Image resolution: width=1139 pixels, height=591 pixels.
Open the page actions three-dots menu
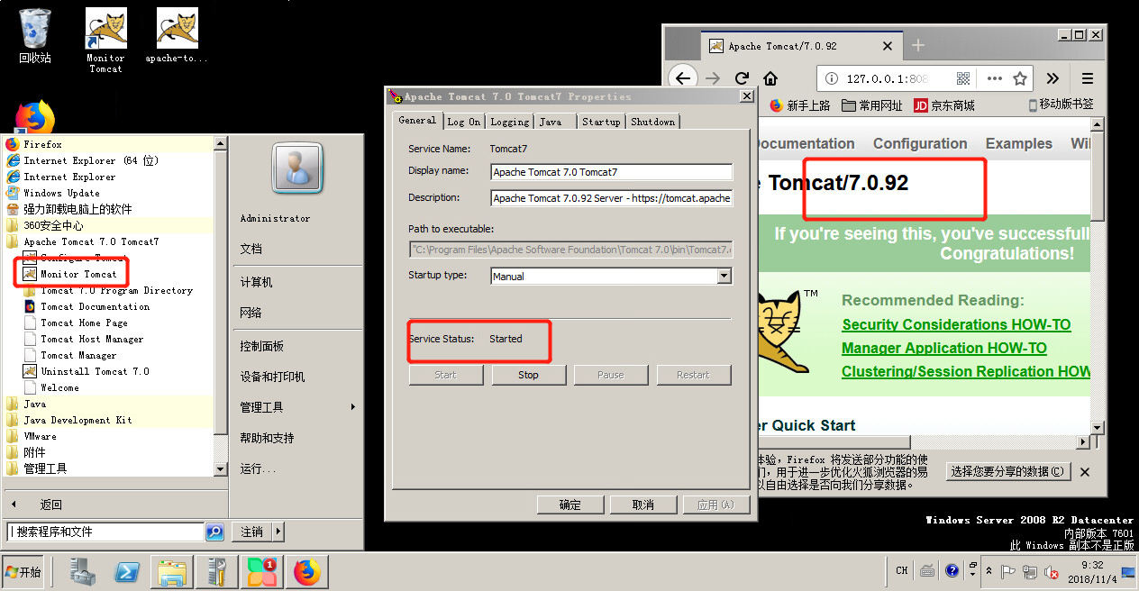tap(994, 78)
